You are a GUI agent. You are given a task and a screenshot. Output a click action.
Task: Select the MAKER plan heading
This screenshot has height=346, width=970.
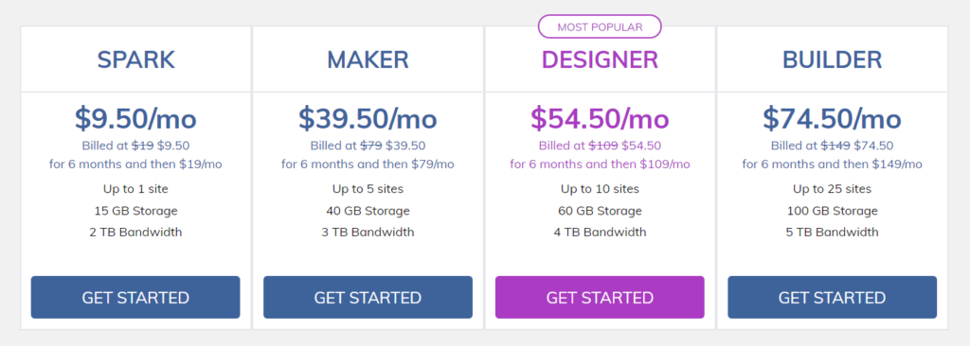[368, 60]
